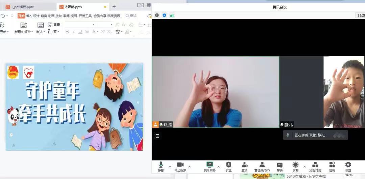This screenshot has height=179, width=365.
Task: Open the font size combo box
Action: [x=104, y=24]
